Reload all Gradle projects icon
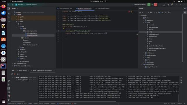This screenshot has height=105, width=187. click(x=140, y=12)
